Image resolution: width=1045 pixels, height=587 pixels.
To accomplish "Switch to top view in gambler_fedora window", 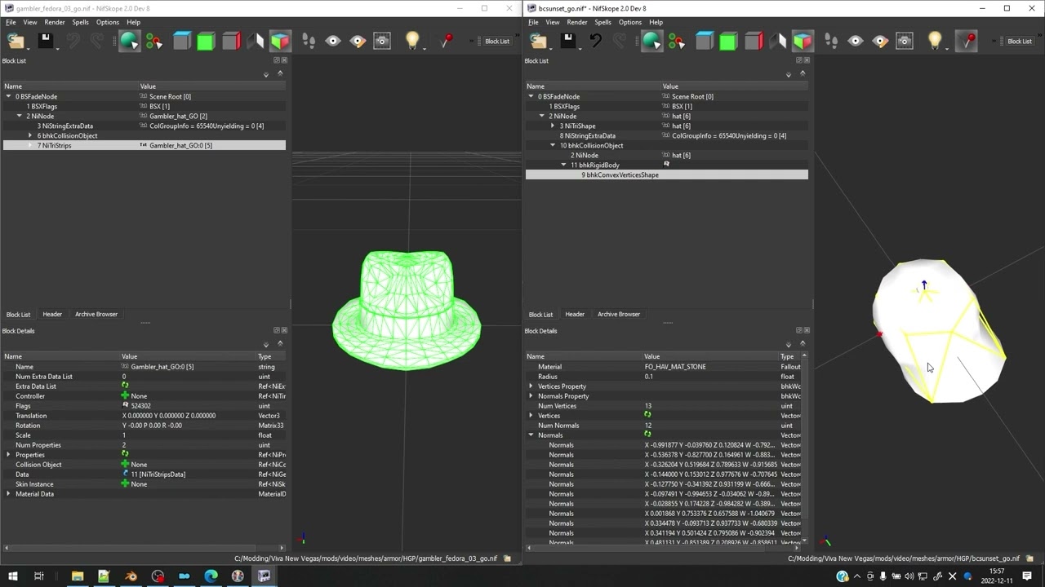I will click(181, 41).
